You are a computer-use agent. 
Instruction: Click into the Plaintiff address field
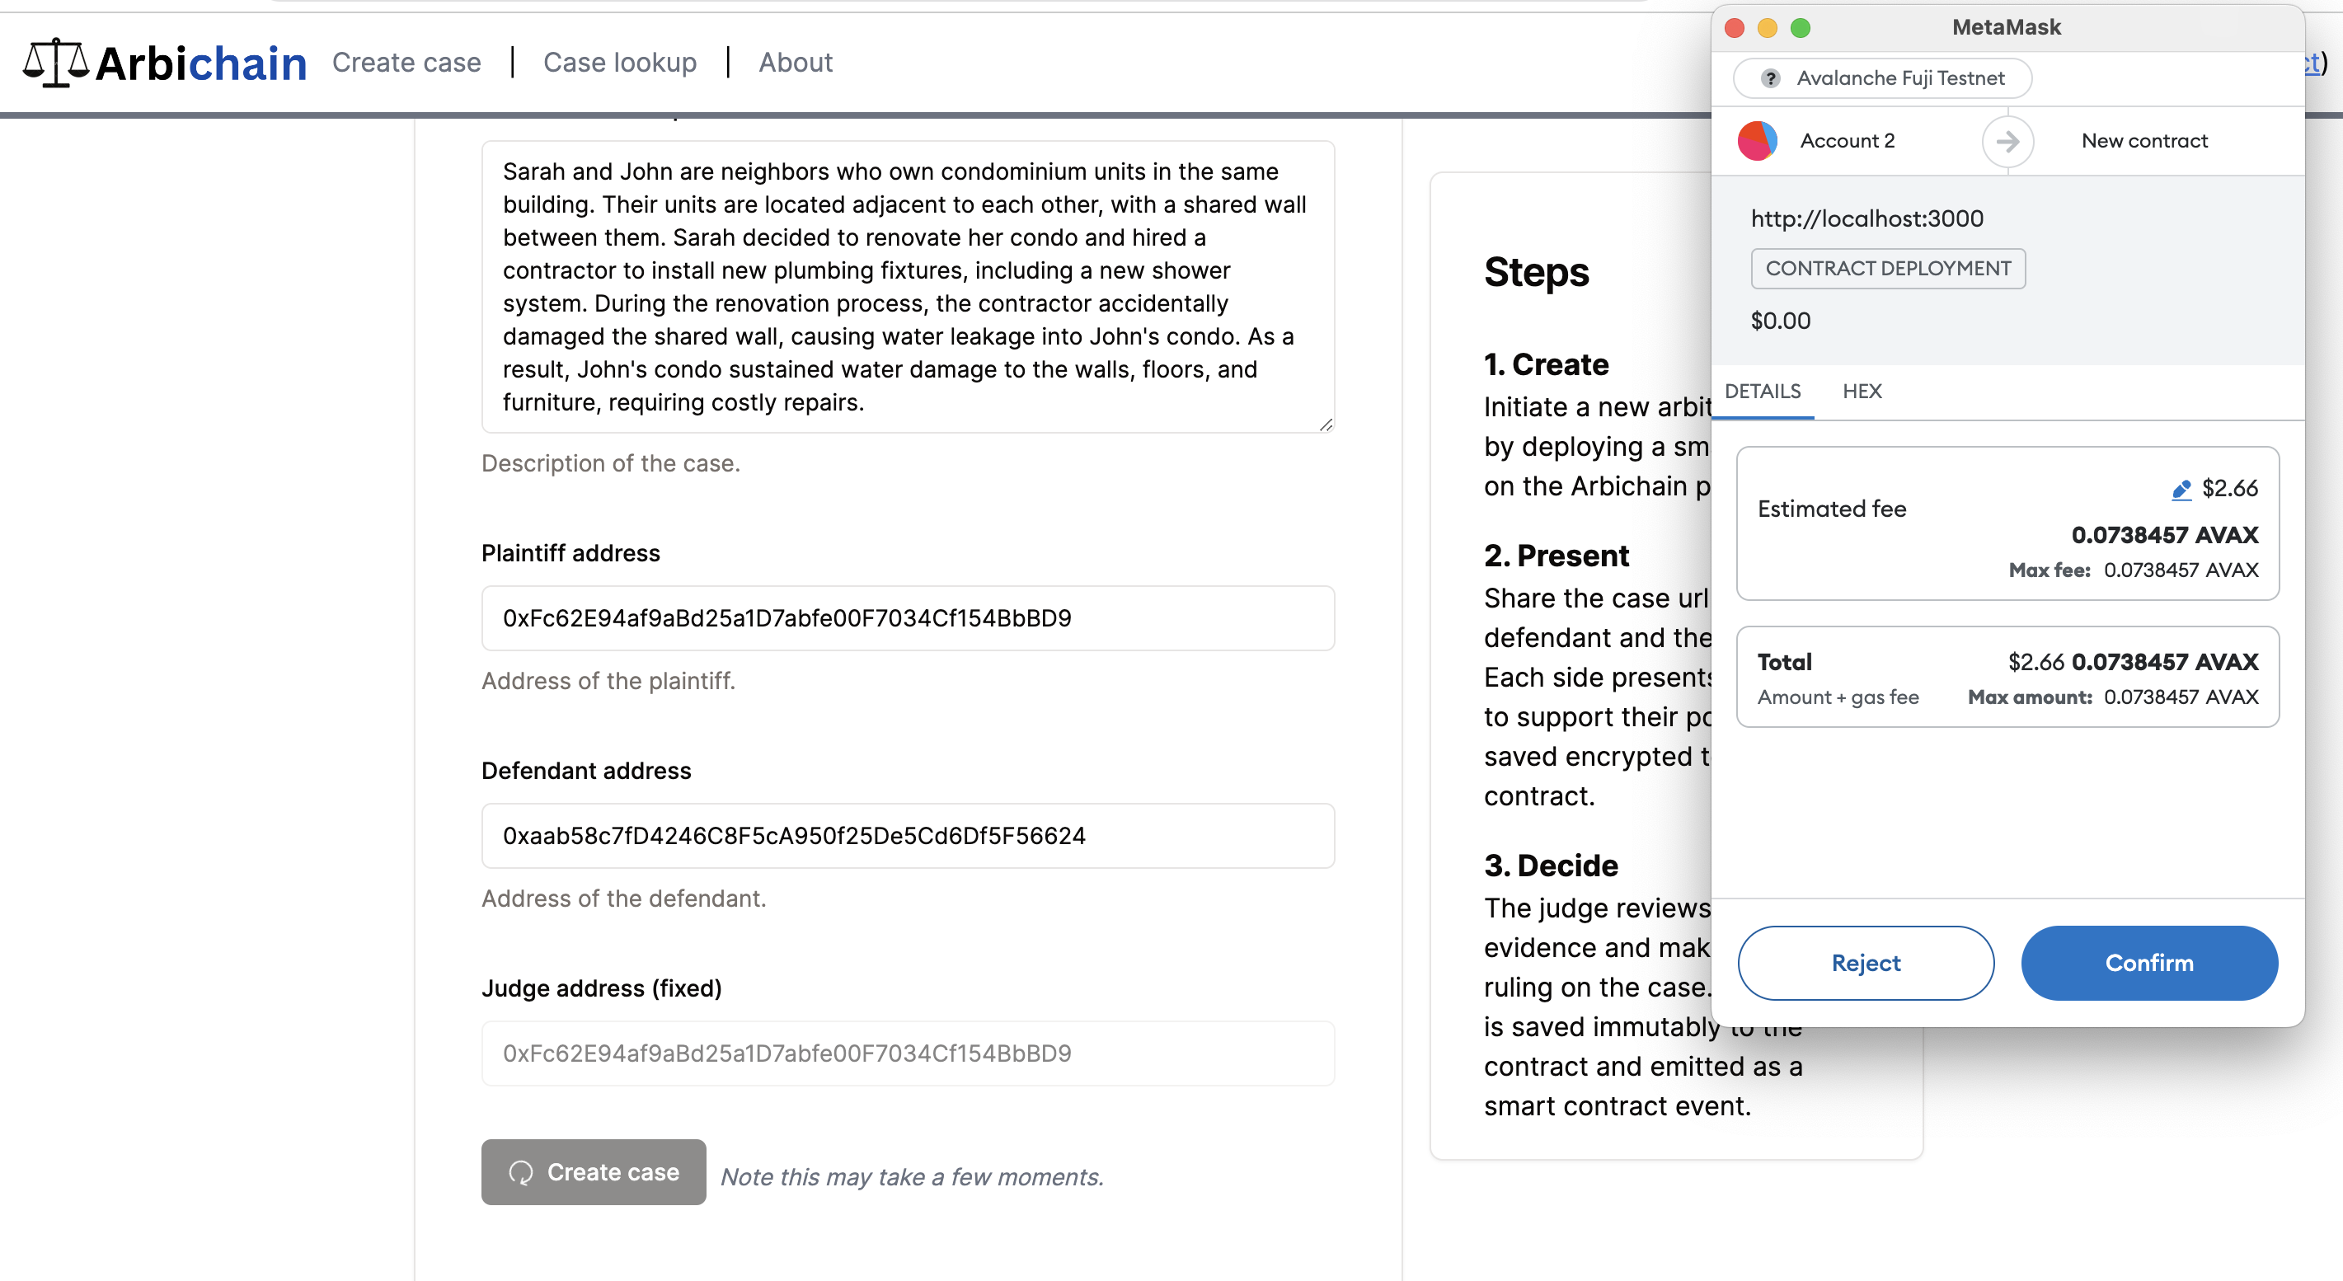click(907, 618)
